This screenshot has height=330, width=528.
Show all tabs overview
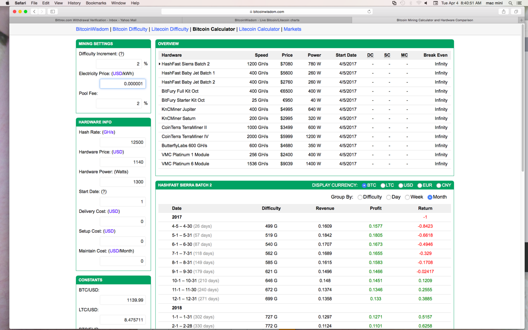pyautogui.click(x=516, y=12)
